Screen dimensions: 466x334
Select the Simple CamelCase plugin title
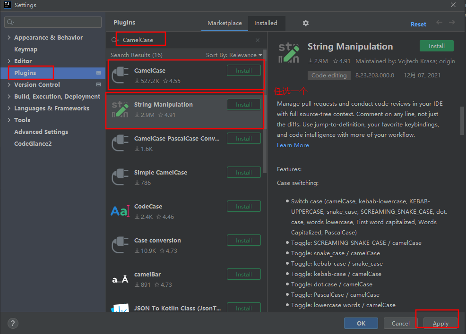161,173
